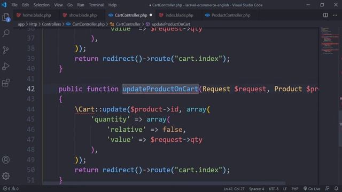Open the Help menu

tap(112, 5)
